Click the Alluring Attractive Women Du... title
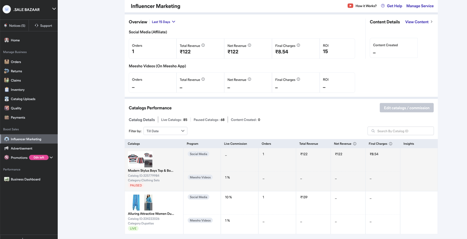467x239 pixels. 151,213
